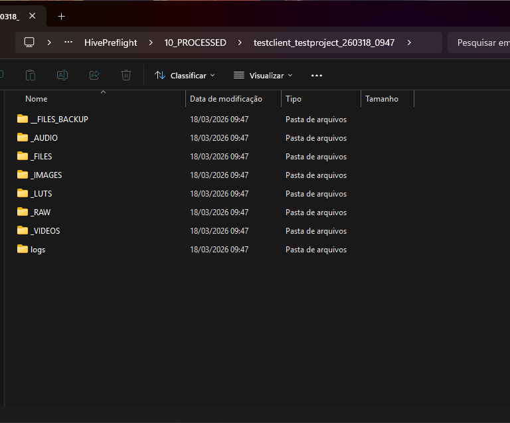The image size is (510, 423).
Task: Click the _LUTS folder name
Action: click(41, 193)
